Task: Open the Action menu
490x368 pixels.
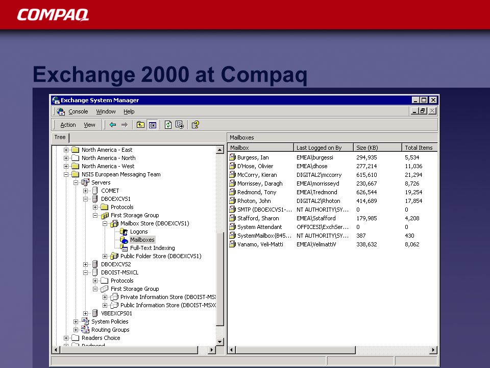Action: coord(68,125)
